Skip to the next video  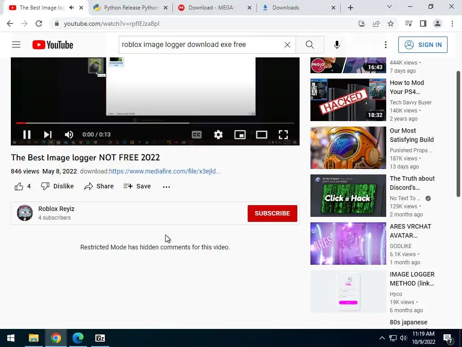48,135
